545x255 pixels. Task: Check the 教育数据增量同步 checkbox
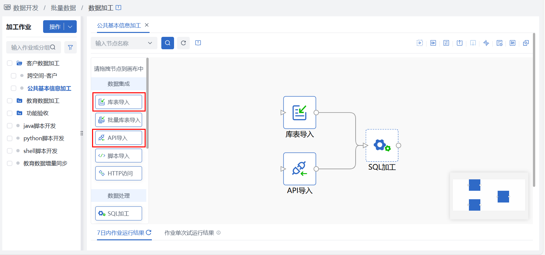point(10,163)
